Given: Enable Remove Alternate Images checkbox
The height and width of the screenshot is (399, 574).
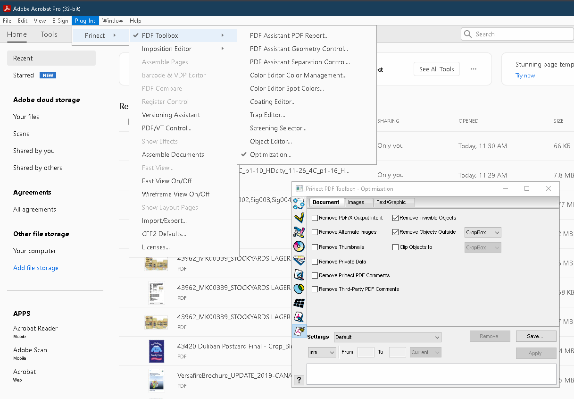Looking at the screenshot, I should [315, 232].
